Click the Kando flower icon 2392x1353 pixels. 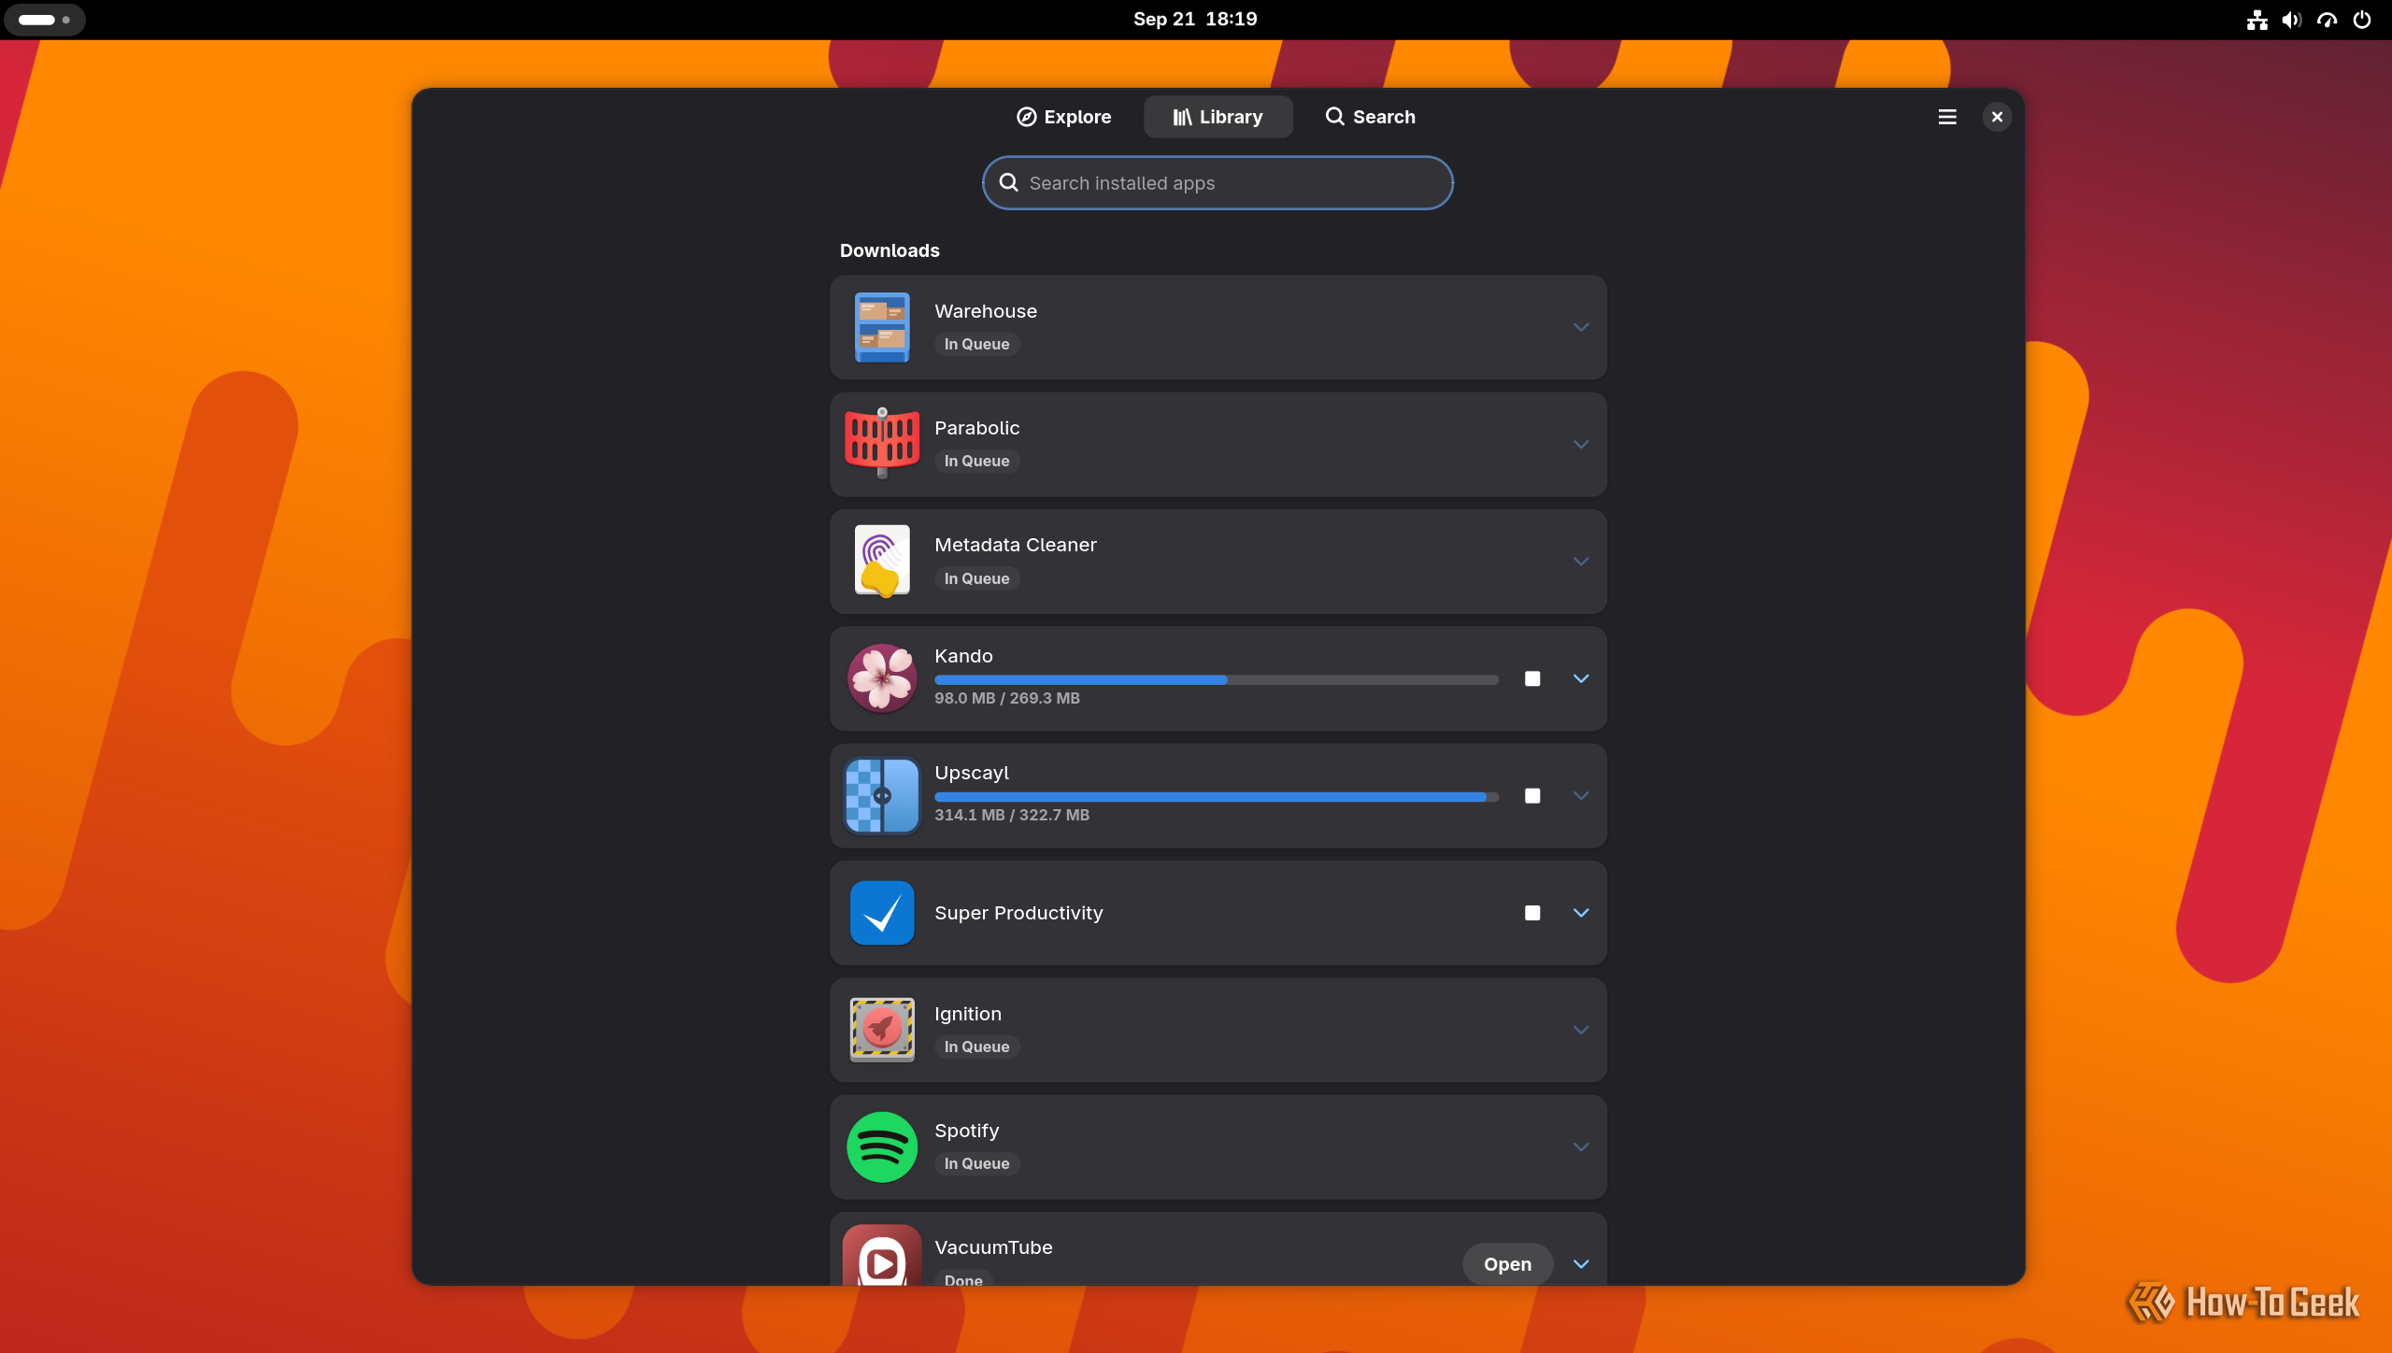pos(882,678)
